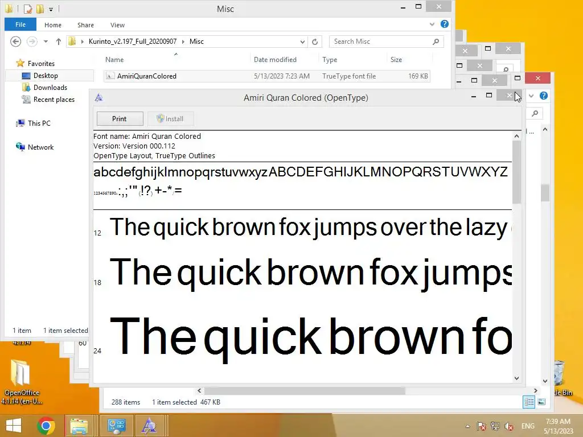Click the Misc breadcrumb in the address bar
The width and height of the screenshot is (583, 437).
pos(196,41)
